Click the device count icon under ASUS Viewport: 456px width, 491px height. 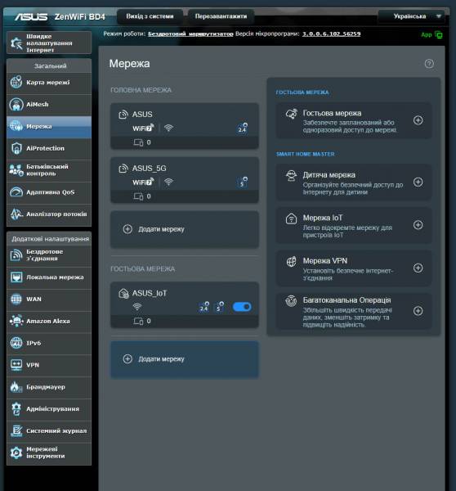139,142
